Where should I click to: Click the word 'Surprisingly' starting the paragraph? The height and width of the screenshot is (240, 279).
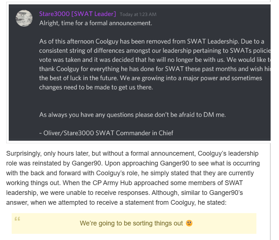(x=24, y=153)
